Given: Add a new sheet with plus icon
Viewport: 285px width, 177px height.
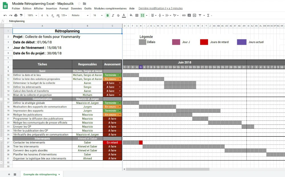Looking at the screenshot, I should point(9,174).
